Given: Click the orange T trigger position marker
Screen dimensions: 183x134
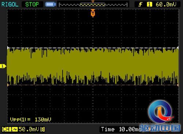Looking at the screenshot, I should 93,13.
